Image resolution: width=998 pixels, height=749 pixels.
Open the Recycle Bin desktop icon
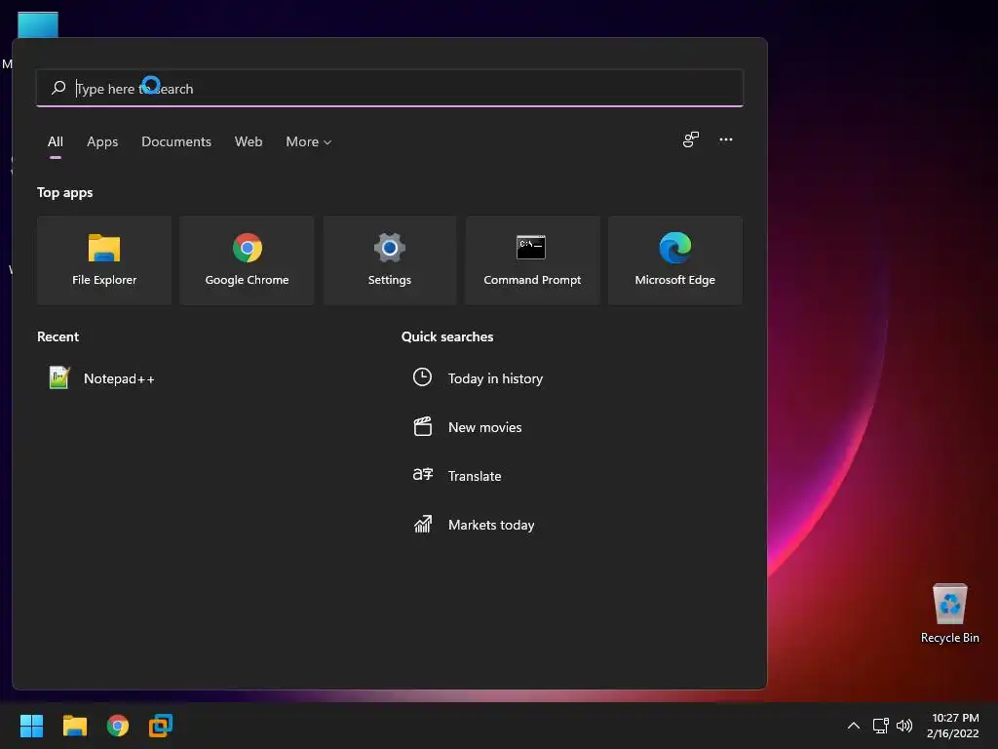pyautogui.click(x=949, y=613)
